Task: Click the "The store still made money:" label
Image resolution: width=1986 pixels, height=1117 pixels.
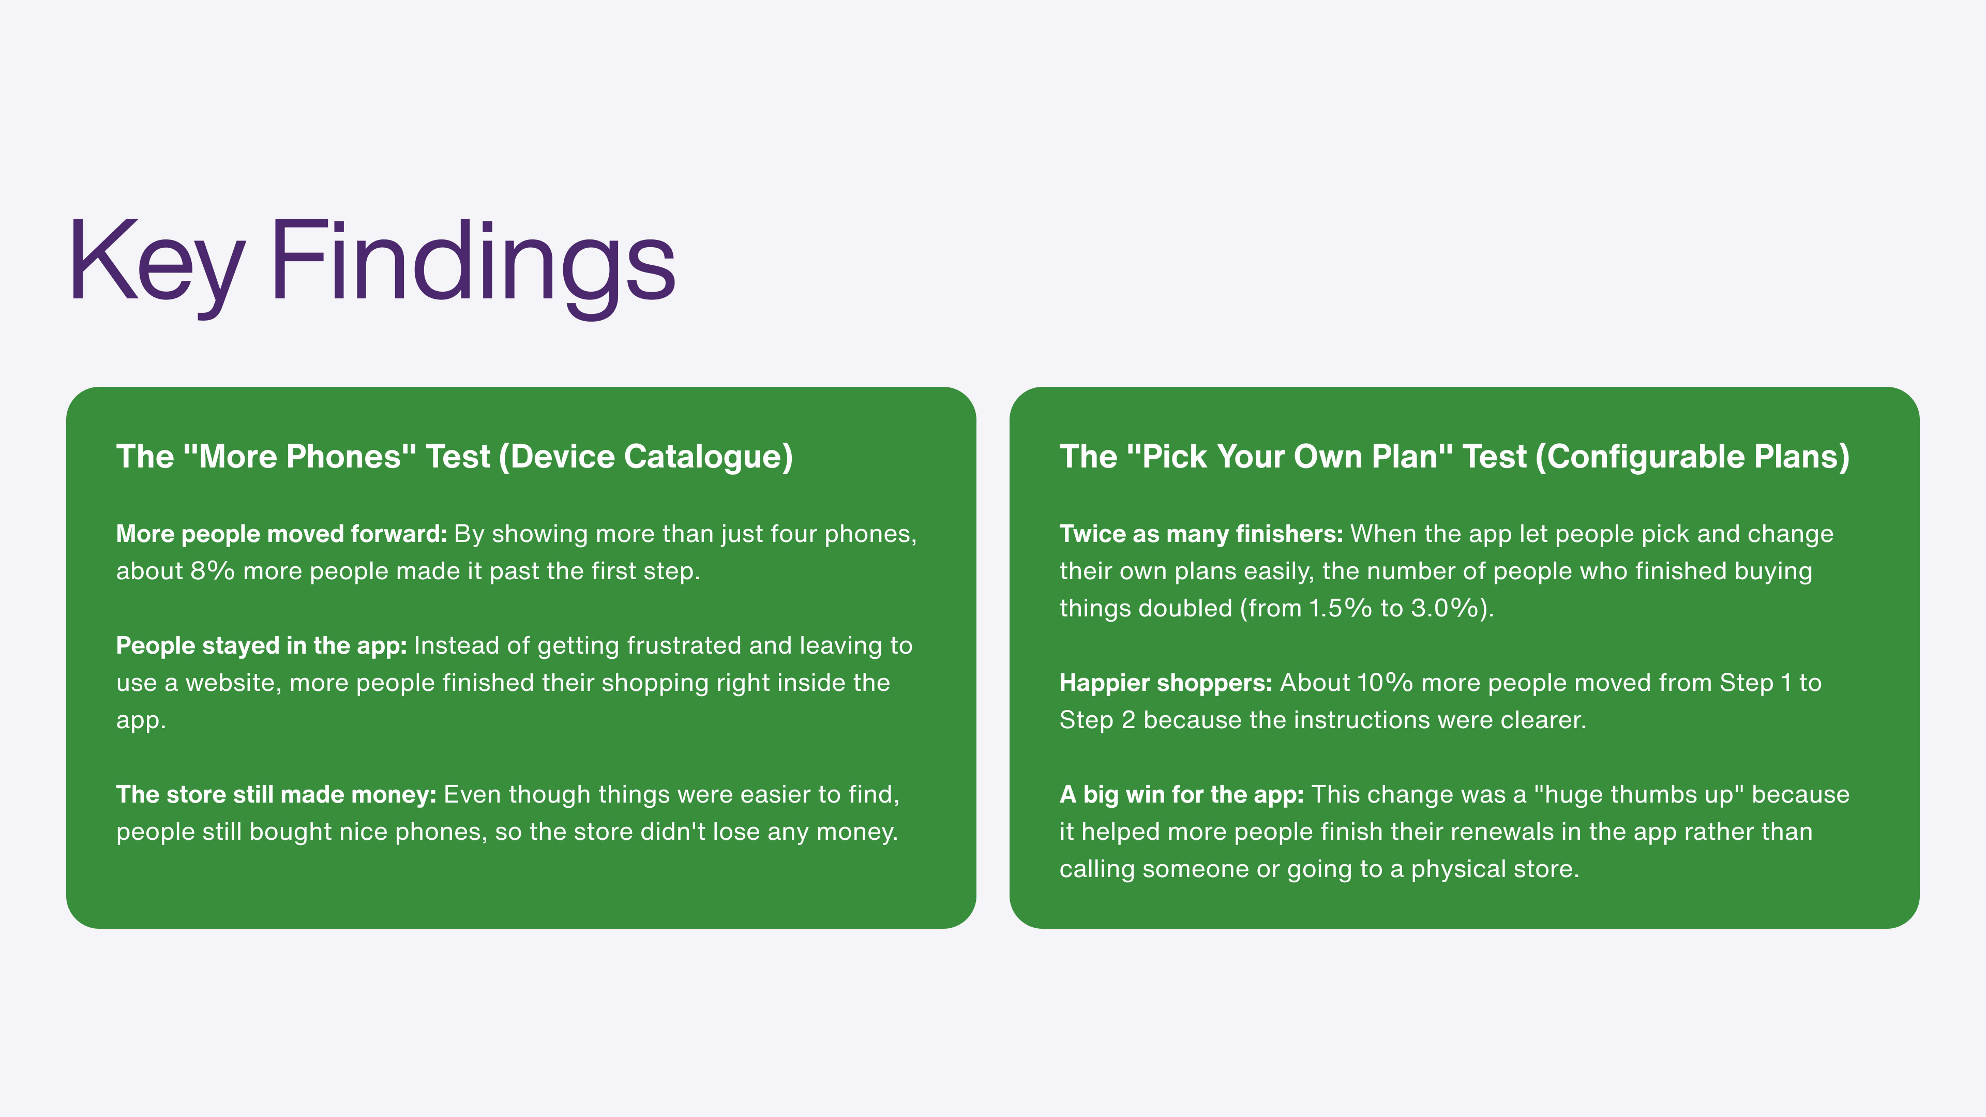Action: pyautogui.click(x=276, y=794)
